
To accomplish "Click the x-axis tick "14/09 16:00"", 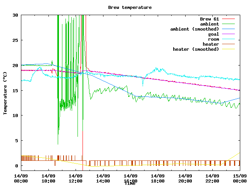I will 131,178.
